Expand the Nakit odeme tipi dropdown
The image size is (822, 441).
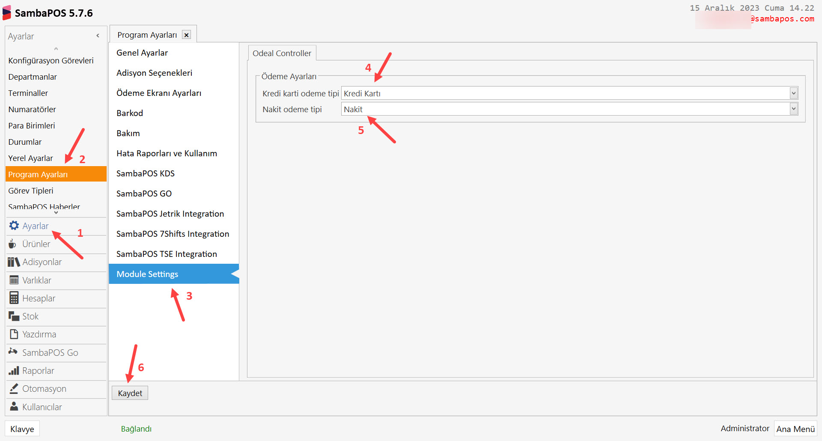pyautogui.click(x=793, y=109)
